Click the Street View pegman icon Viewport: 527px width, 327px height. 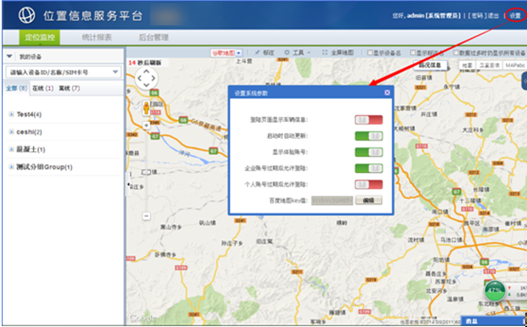(146, 108)
